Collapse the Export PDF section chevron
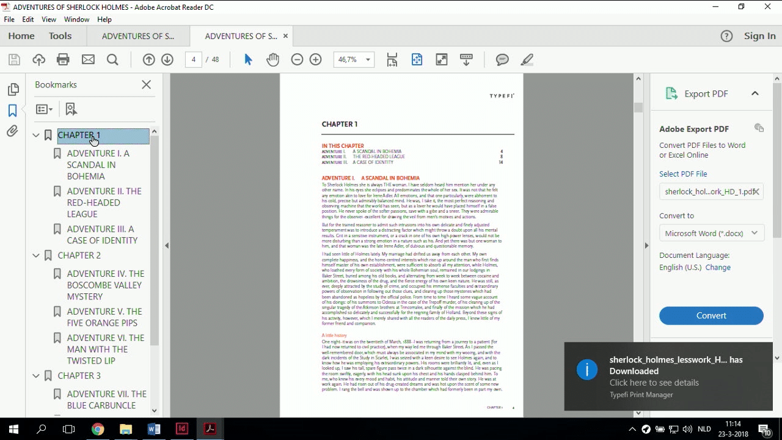 click(755, 94)
